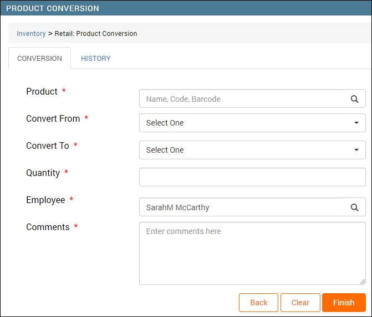Click the PRODUCT CONVERSION header title
Viewport: 372px width, 317px height.
point(53,8)
